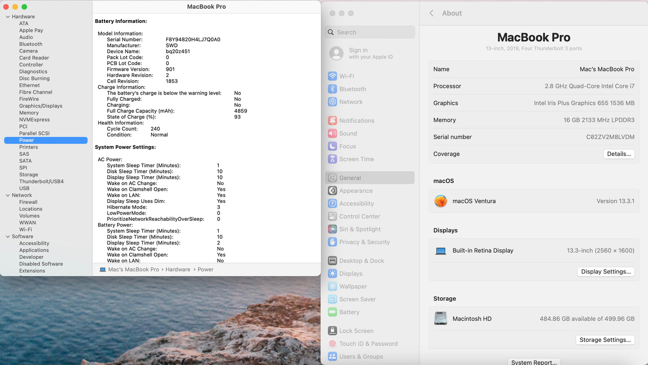The width and height of the screenshot is (648, 365).
Task: Open the Notifications bell icon
Action: (332, 120)
